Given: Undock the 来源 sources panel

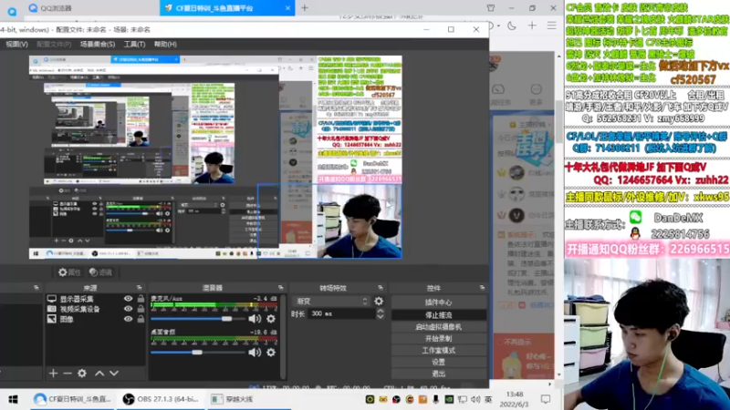Looking at the screenshot, I should (x=140, y=288).
